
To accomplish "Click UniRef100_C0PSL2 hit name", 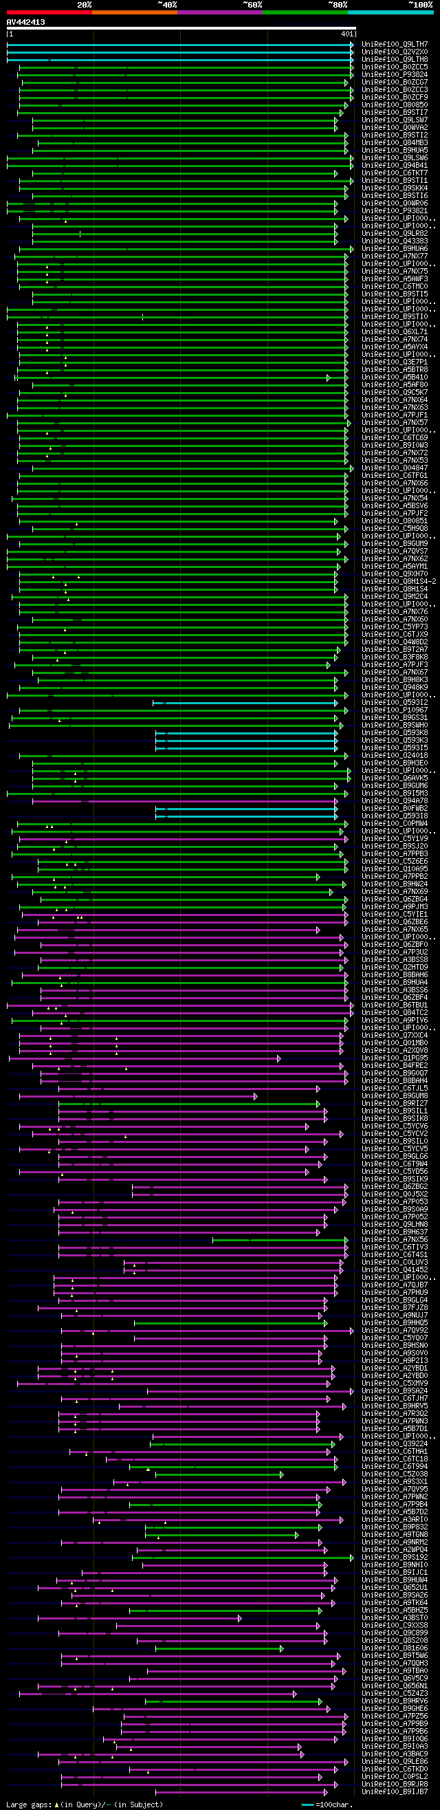I will 395,1777.
